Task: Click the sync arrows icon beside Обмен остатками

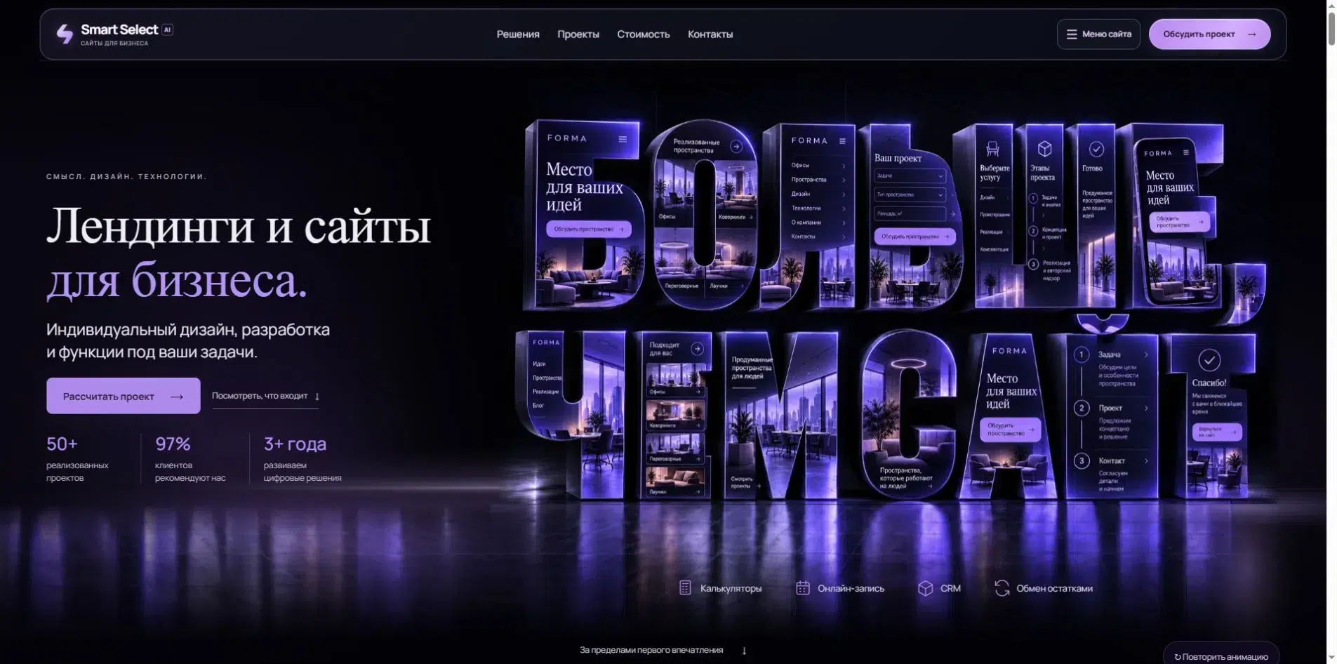Action: 1002,588
